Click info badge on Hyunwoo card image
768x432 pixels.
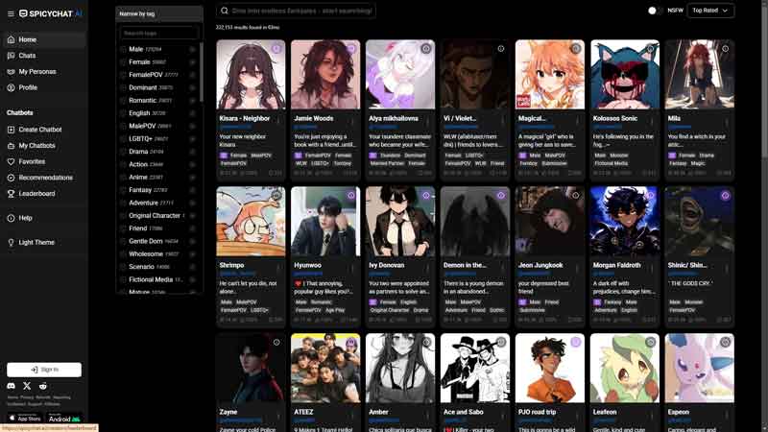pyautogui.click(x=351, y=196)
